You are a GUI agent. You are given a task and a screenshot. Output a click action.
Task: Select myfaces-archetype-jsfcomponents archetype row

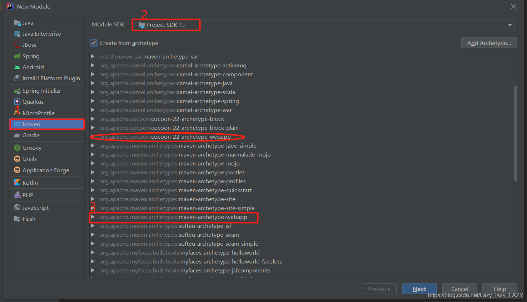point(304,270)
